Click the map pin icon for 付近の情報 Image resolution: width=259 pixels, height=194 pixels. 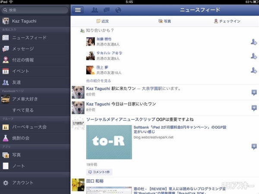click(x=6, y=60)
